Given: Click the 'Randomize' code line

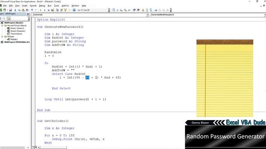Looking at the screenshot, I should point(53,52).
